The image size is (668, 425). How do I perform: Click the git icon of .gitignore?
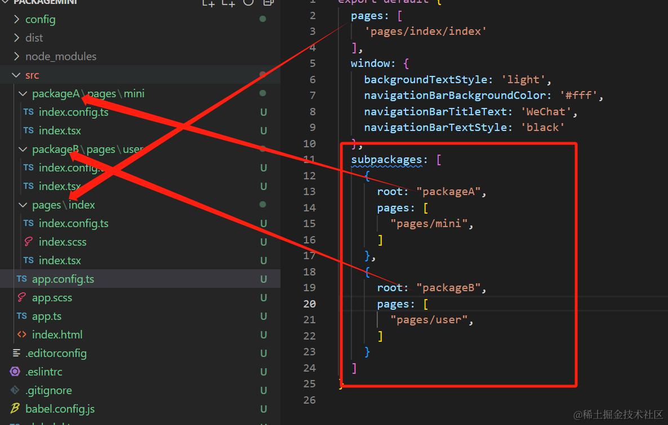coord(15,390)
